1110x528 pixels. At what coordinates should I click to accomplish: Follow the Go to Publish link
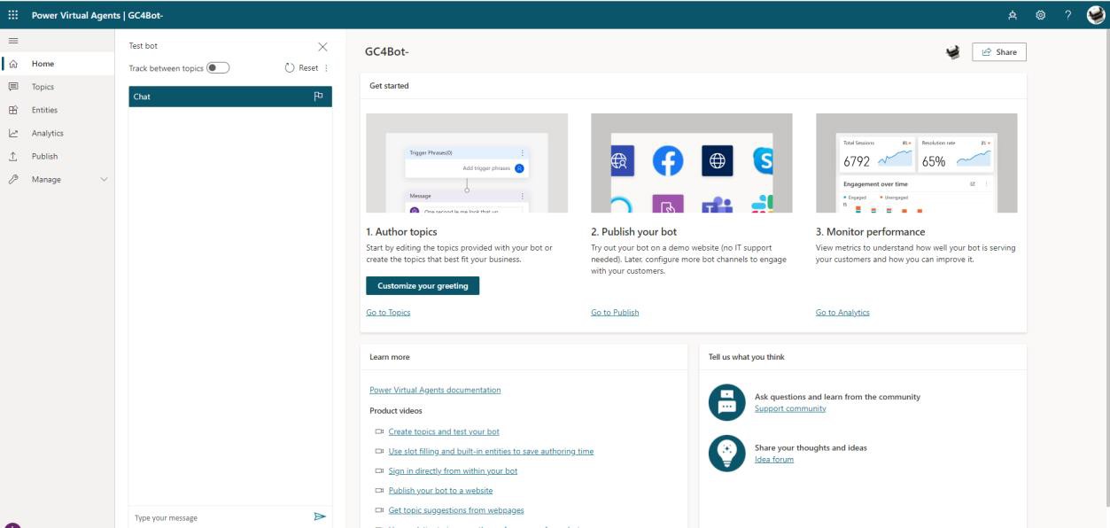(615, 312)
